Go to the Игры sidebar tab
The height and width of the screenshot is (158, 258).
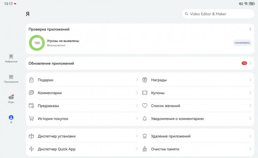point(11,99)
